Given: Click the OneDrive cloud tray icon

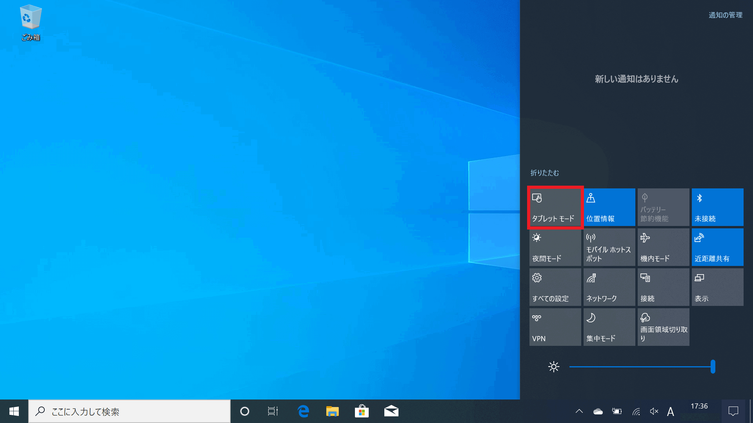Looking at the screenshot, I should tap(598, 411).
